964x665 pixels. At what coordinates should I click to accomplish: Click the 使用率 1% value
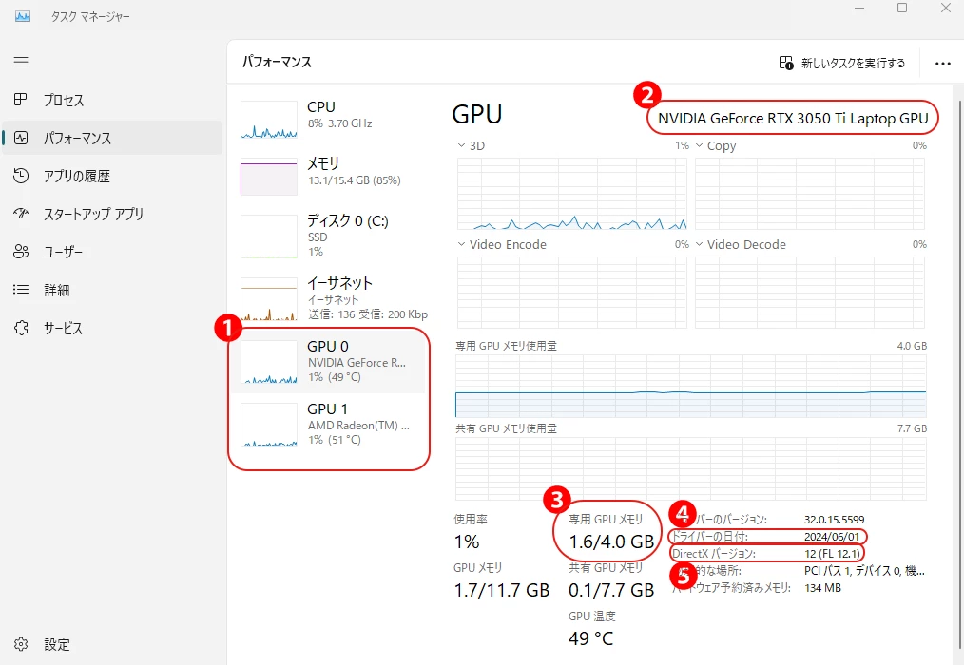coord(467,541)
